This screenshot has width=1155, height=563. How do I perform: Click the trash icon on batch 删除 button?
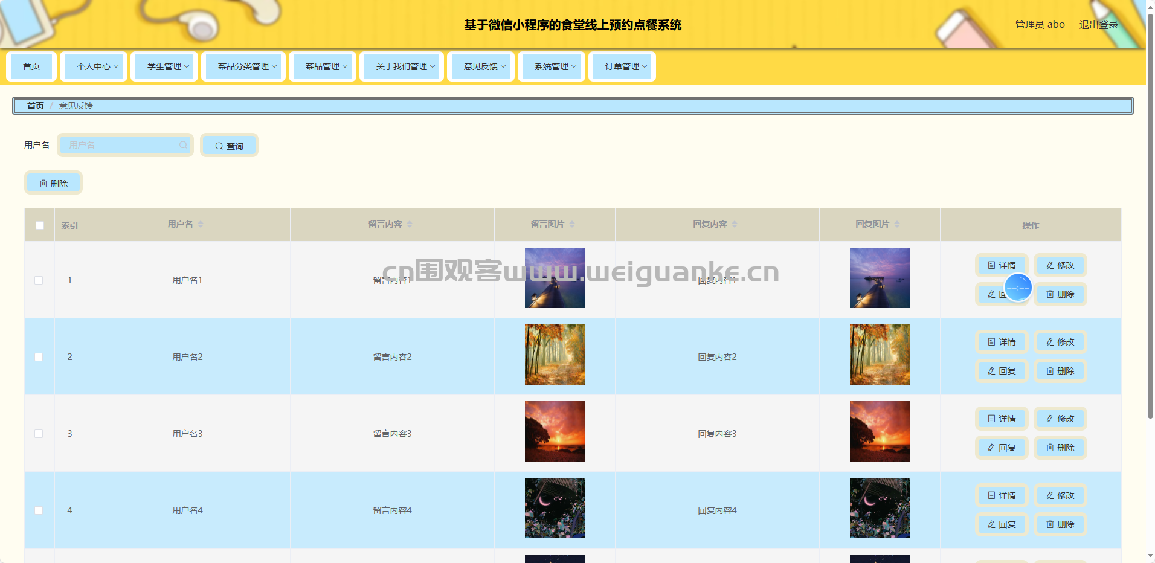click(x=43, y=184)
